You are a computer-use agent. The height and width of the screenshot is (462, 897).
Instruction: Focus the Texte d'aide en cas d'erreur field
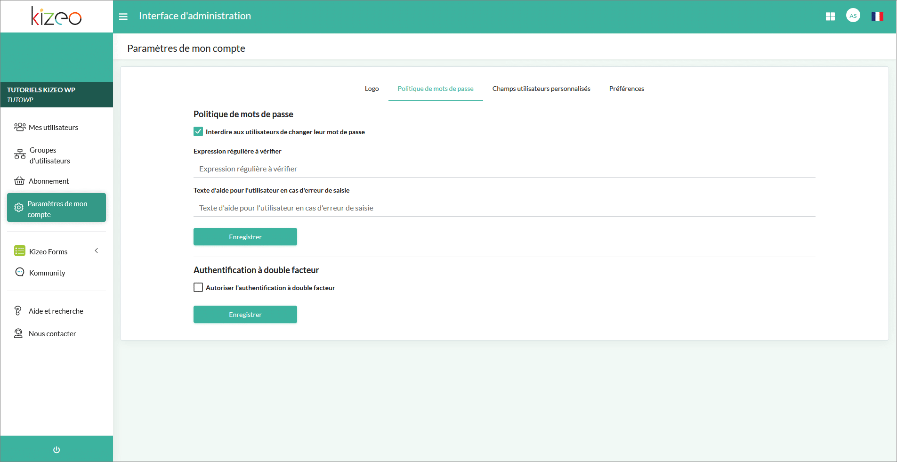click(504, 208)
